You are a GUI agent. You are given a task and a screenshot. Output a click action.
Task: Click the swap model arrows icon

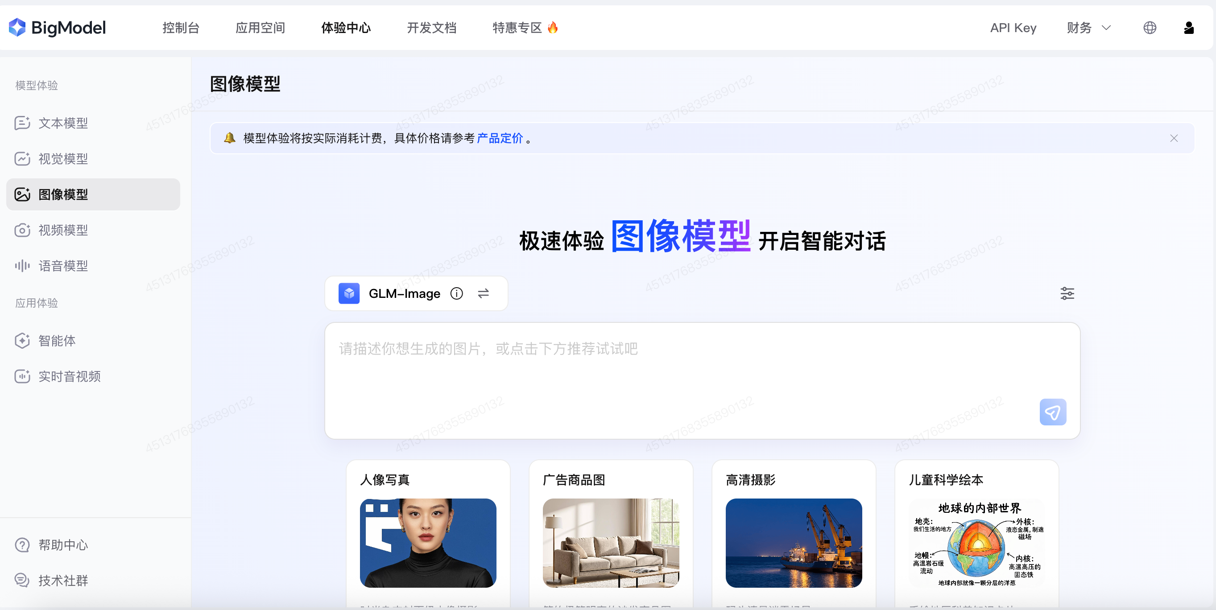point(483,293)
